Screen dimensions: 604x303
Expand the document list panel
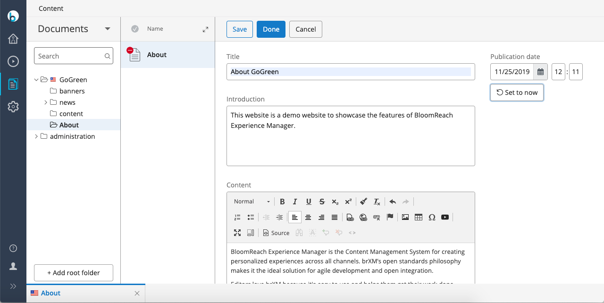tap(205, 29)
